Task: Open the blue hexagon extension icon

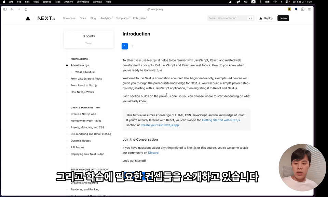Action: pos(296,9)
